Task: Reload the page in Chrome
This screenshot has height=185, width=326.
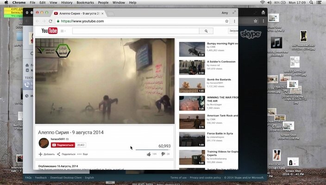Action: (x=50, y=21)
